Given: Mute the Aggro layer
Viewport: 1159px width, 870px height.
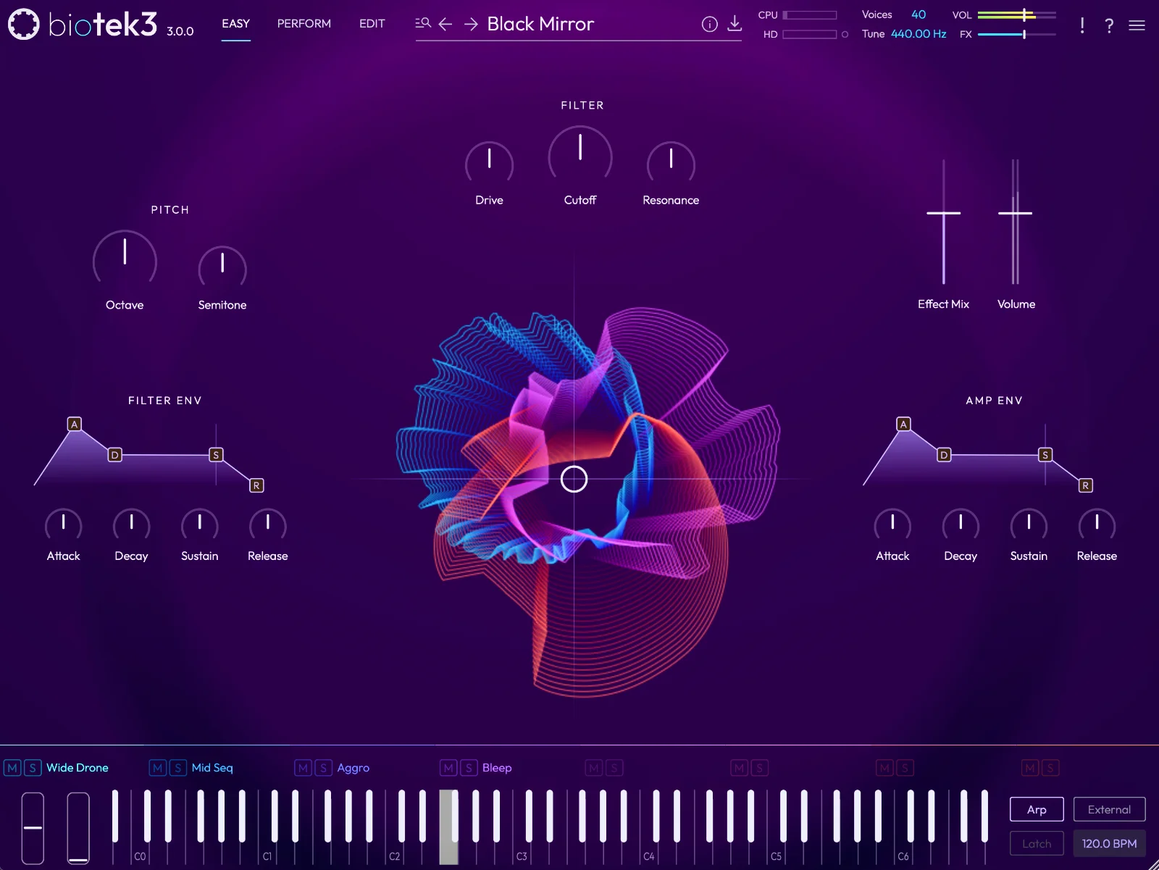Looking at the screenshot, I should coord(304,768).
